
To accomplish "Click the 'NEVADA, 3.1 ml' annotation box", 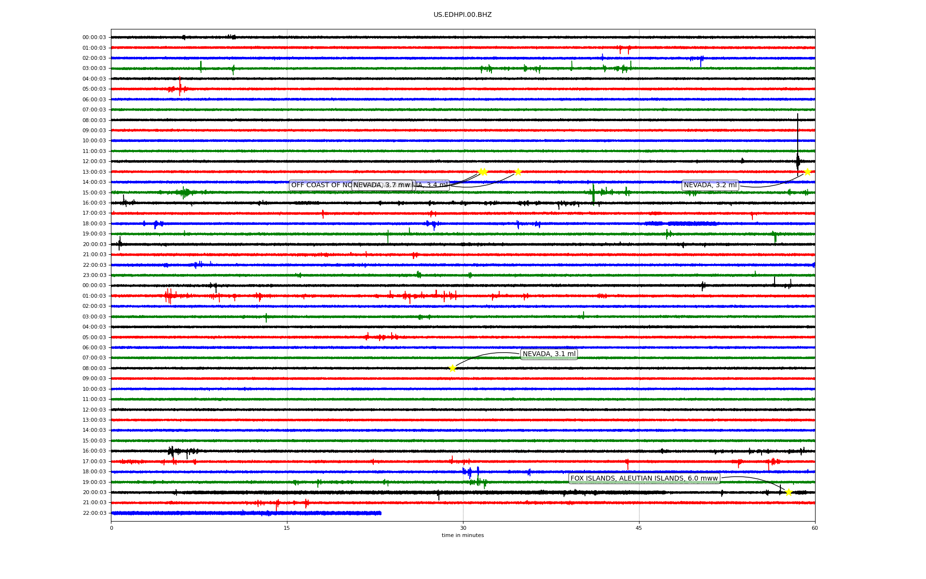I will pos(549,354).
